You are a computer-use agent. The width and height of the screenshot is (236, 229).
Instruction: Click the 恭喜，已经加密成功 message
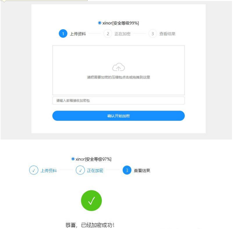(x=90, y=225)
